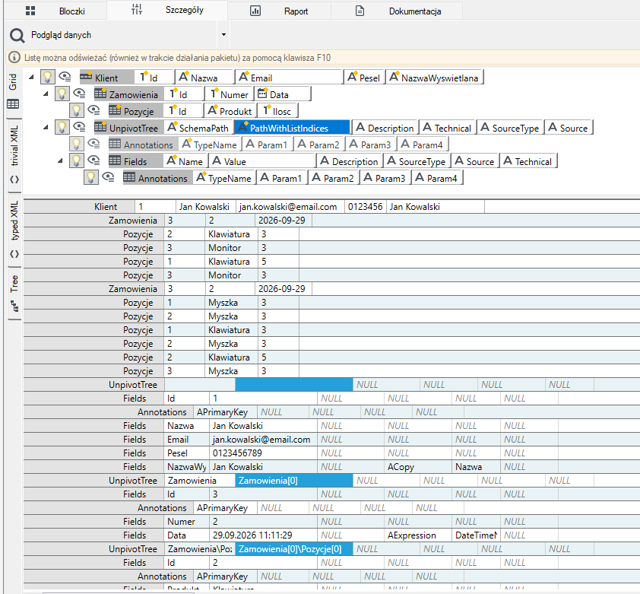Collapse the Fields tree node
640x594 pixels.
tap(60, 160)
